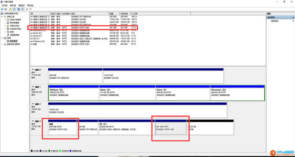Select the Software (D:) volume row
The image size is (295, 157).
84,41
